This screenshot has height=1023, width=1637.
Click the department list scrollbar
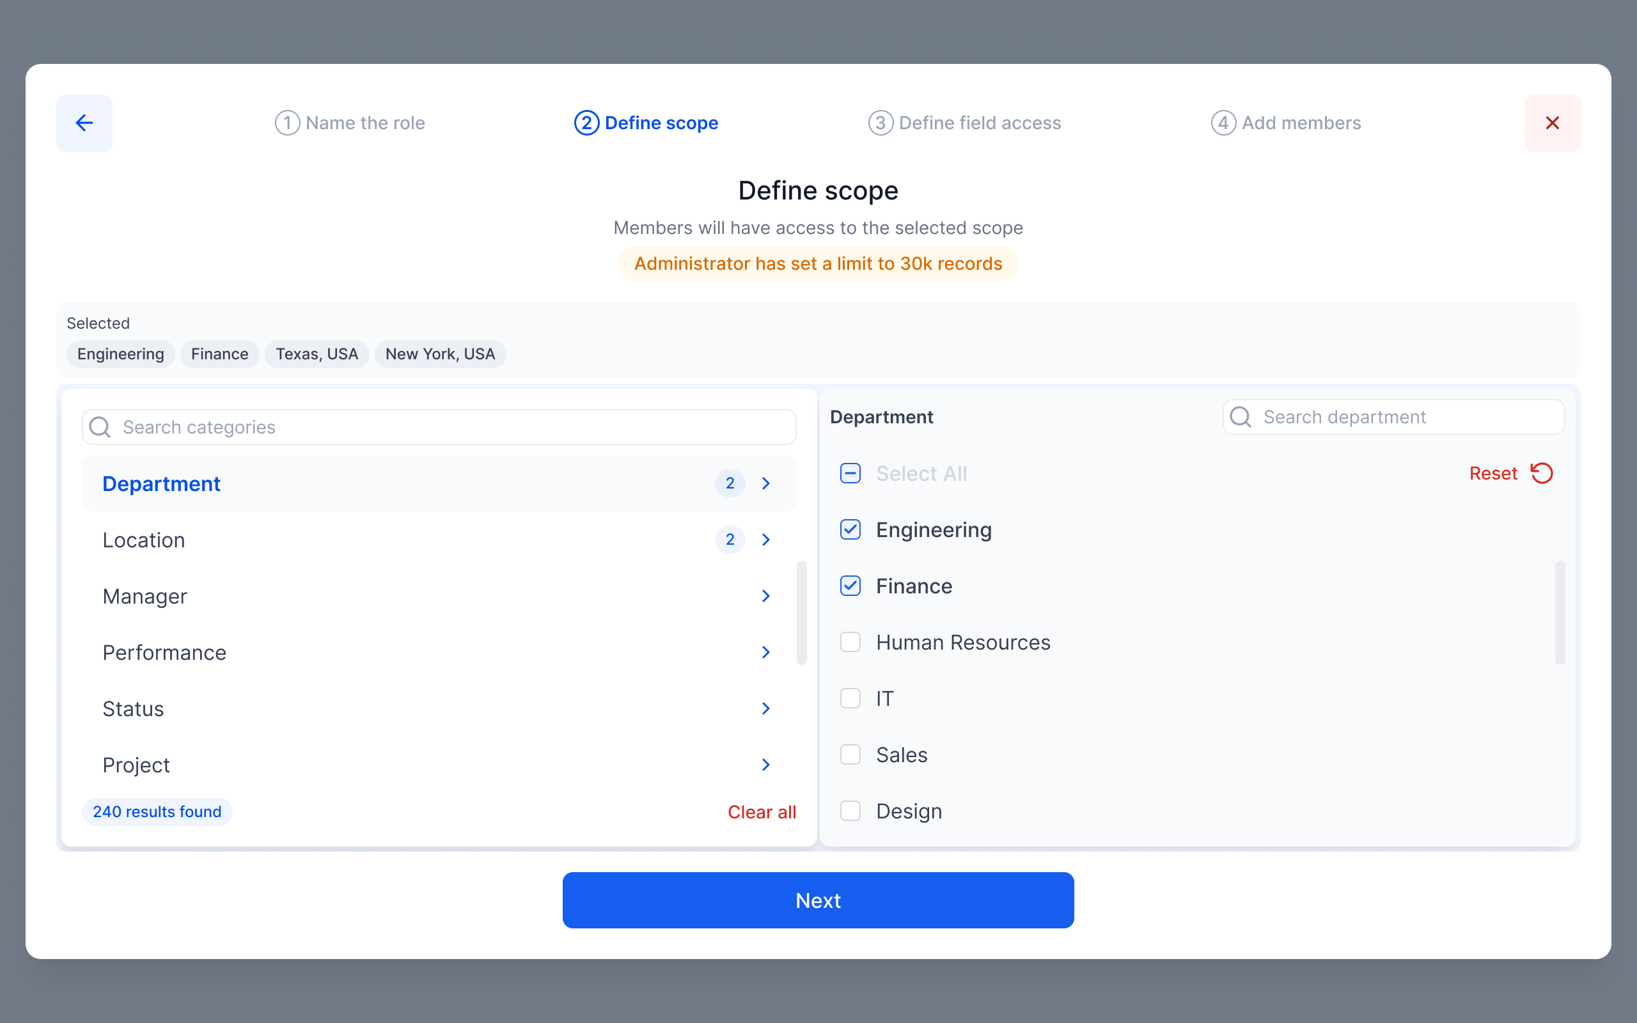[x=1560, y=613]
